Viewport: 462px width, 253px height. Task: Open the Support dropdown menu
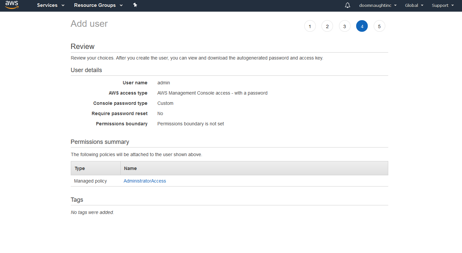pyautogui.click(x=442, y=5)
